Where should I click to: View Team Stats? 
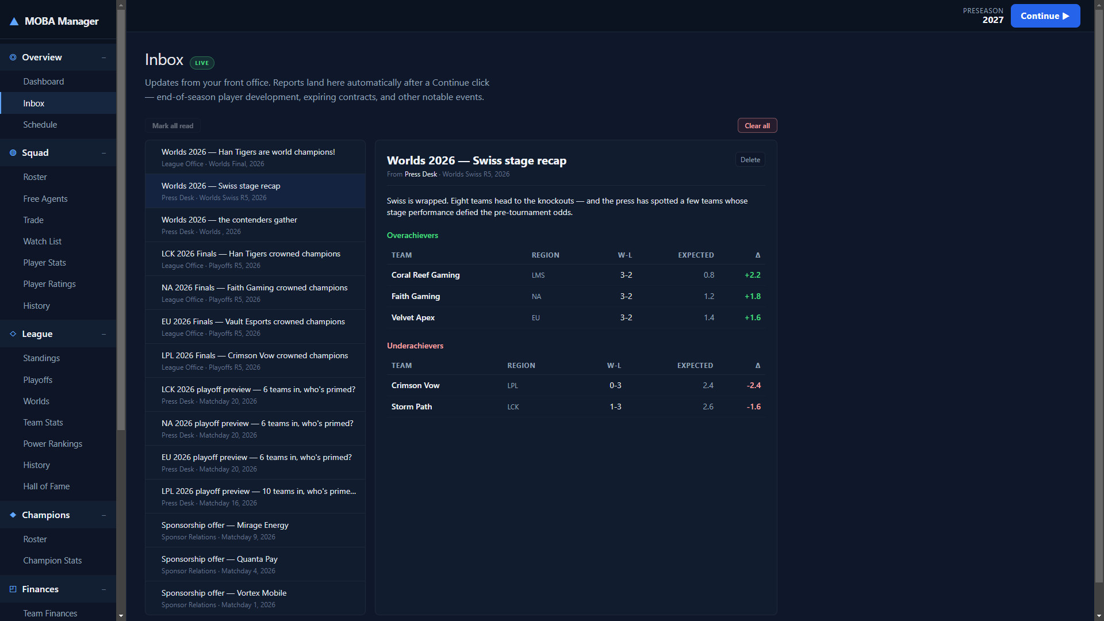click(58, 423)
